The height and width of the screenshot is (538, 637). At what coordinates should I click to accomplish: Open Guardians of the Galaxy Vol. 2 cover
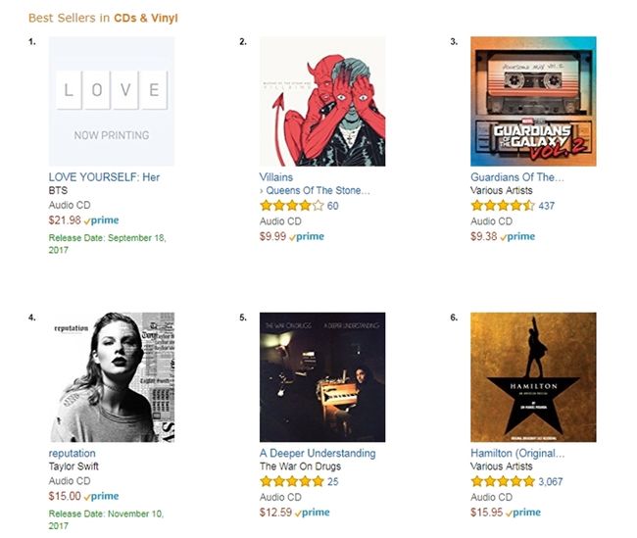[x=533, y=101]
